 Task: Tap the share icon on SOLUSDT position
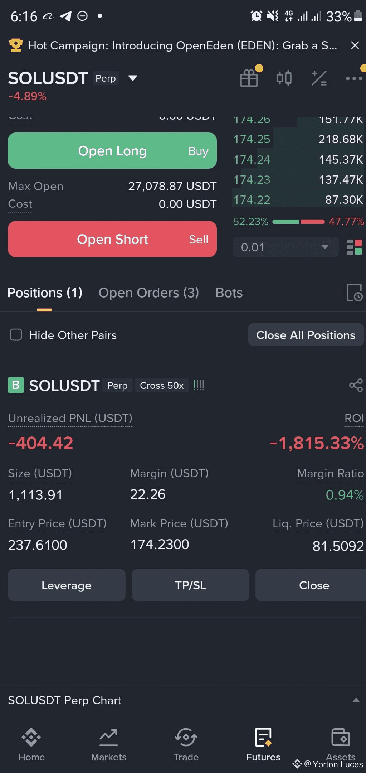[356, 385]
